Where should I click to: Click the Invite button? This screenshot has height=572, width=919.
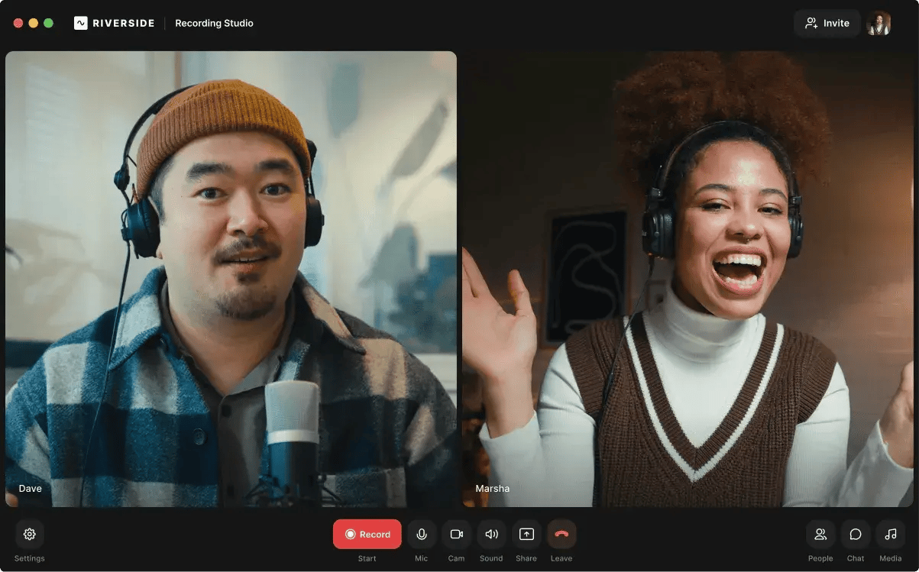click(x=827, y=23)
